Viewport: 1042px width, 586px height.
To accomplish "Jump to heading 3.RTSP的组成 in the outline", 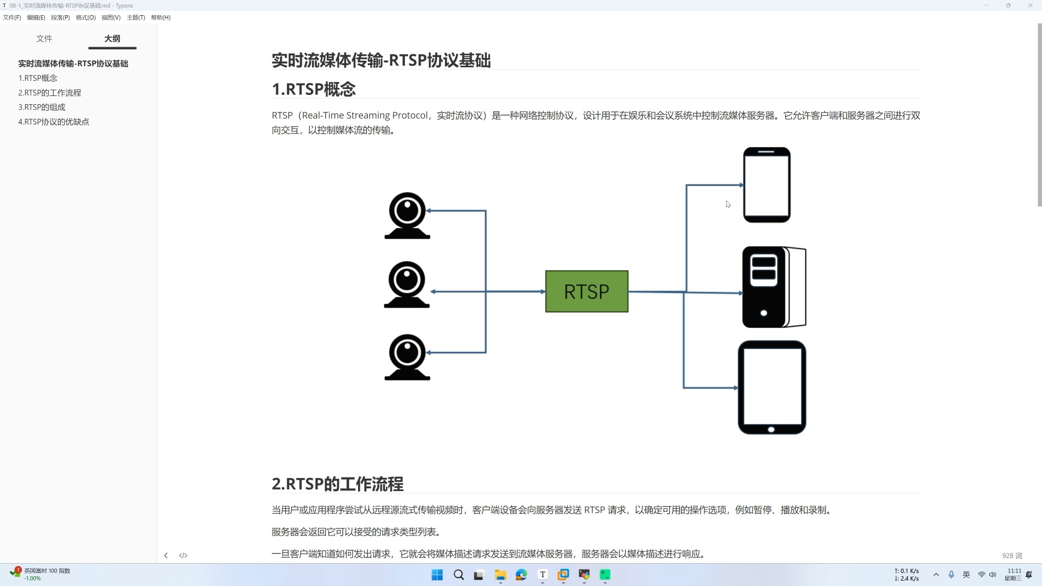I will click(x=42, y=107).
